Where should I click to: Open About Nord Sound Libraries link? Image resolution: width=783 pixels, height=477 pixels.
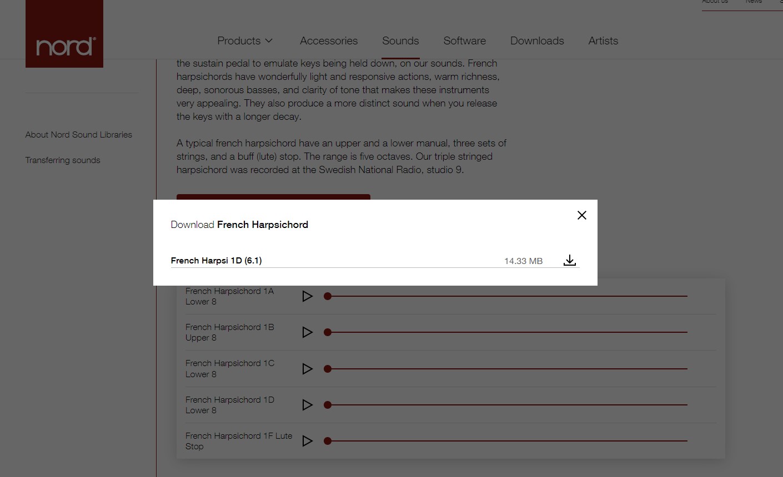[x=79, y=135]
